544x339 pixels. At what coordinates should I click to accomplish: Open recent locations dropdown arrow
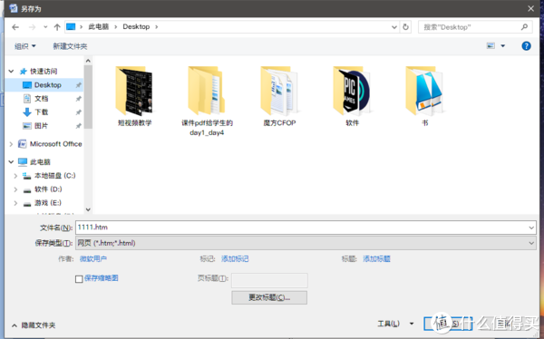[x=45, y=27]
